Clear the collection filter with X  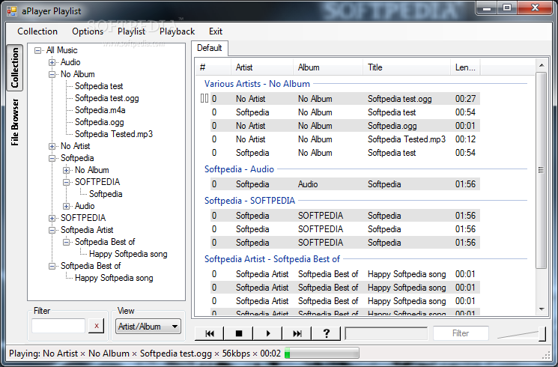(x=96, y=326)
